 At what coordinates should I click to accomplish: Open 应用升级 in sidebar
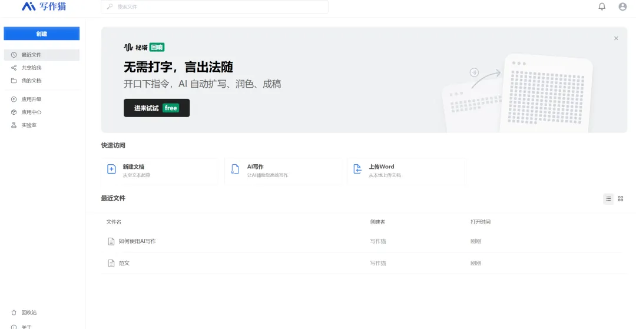42,99
